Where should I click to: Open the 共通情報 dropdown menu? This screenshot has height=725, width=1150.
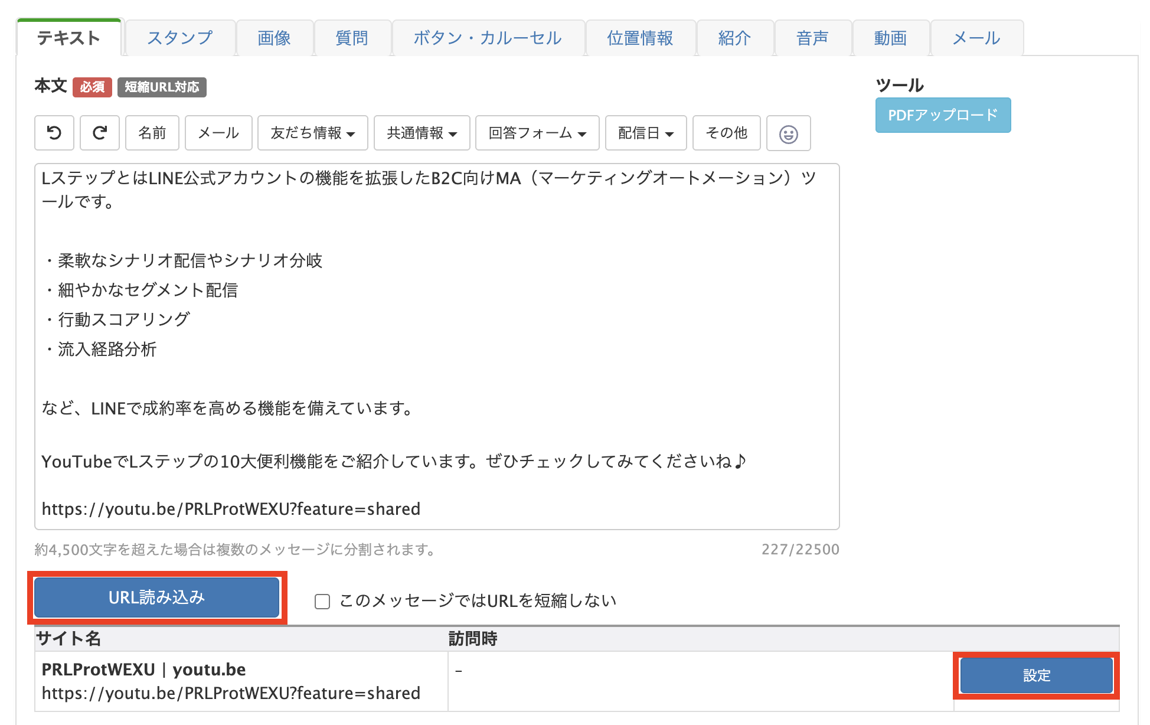422,133
